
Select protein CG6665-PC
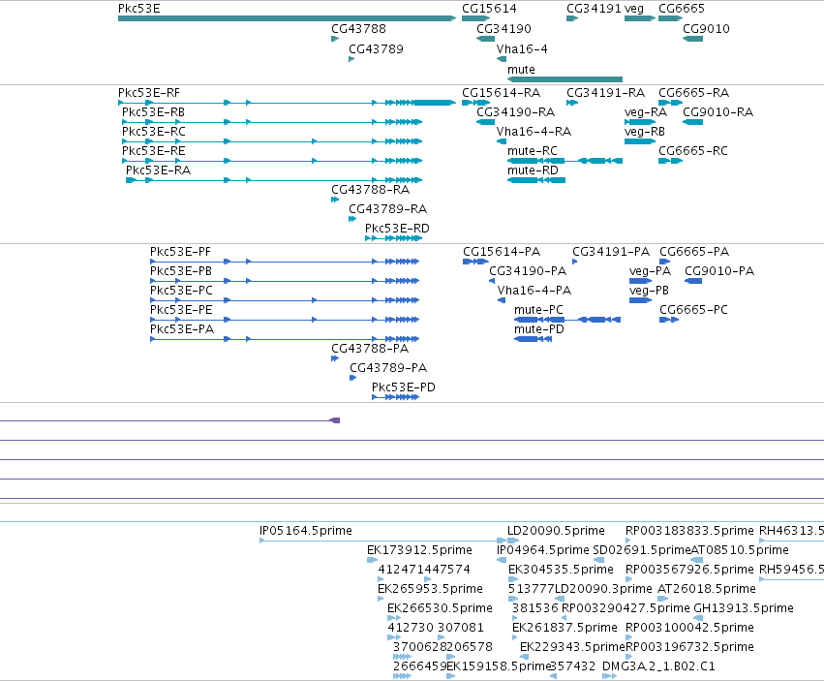pos(693,310)
